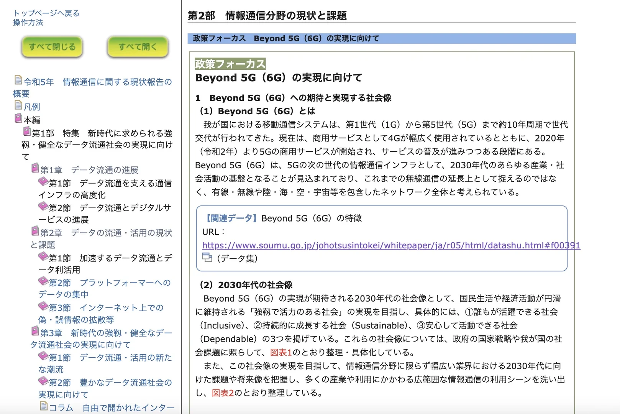Screen dimensions: 620x414
Task: Click the document icon beside コラム
Action: pyautogui.click(x=43, y=406)
